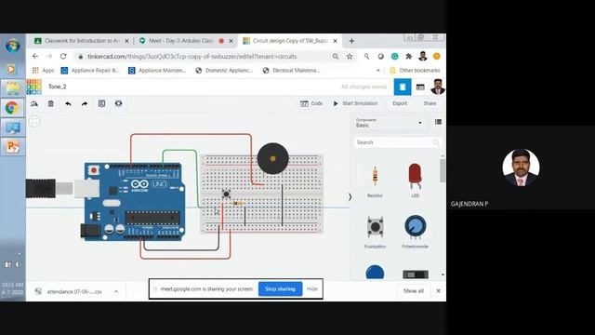595x335 pixels.
Task: Click the Export button
Action: 400,103
